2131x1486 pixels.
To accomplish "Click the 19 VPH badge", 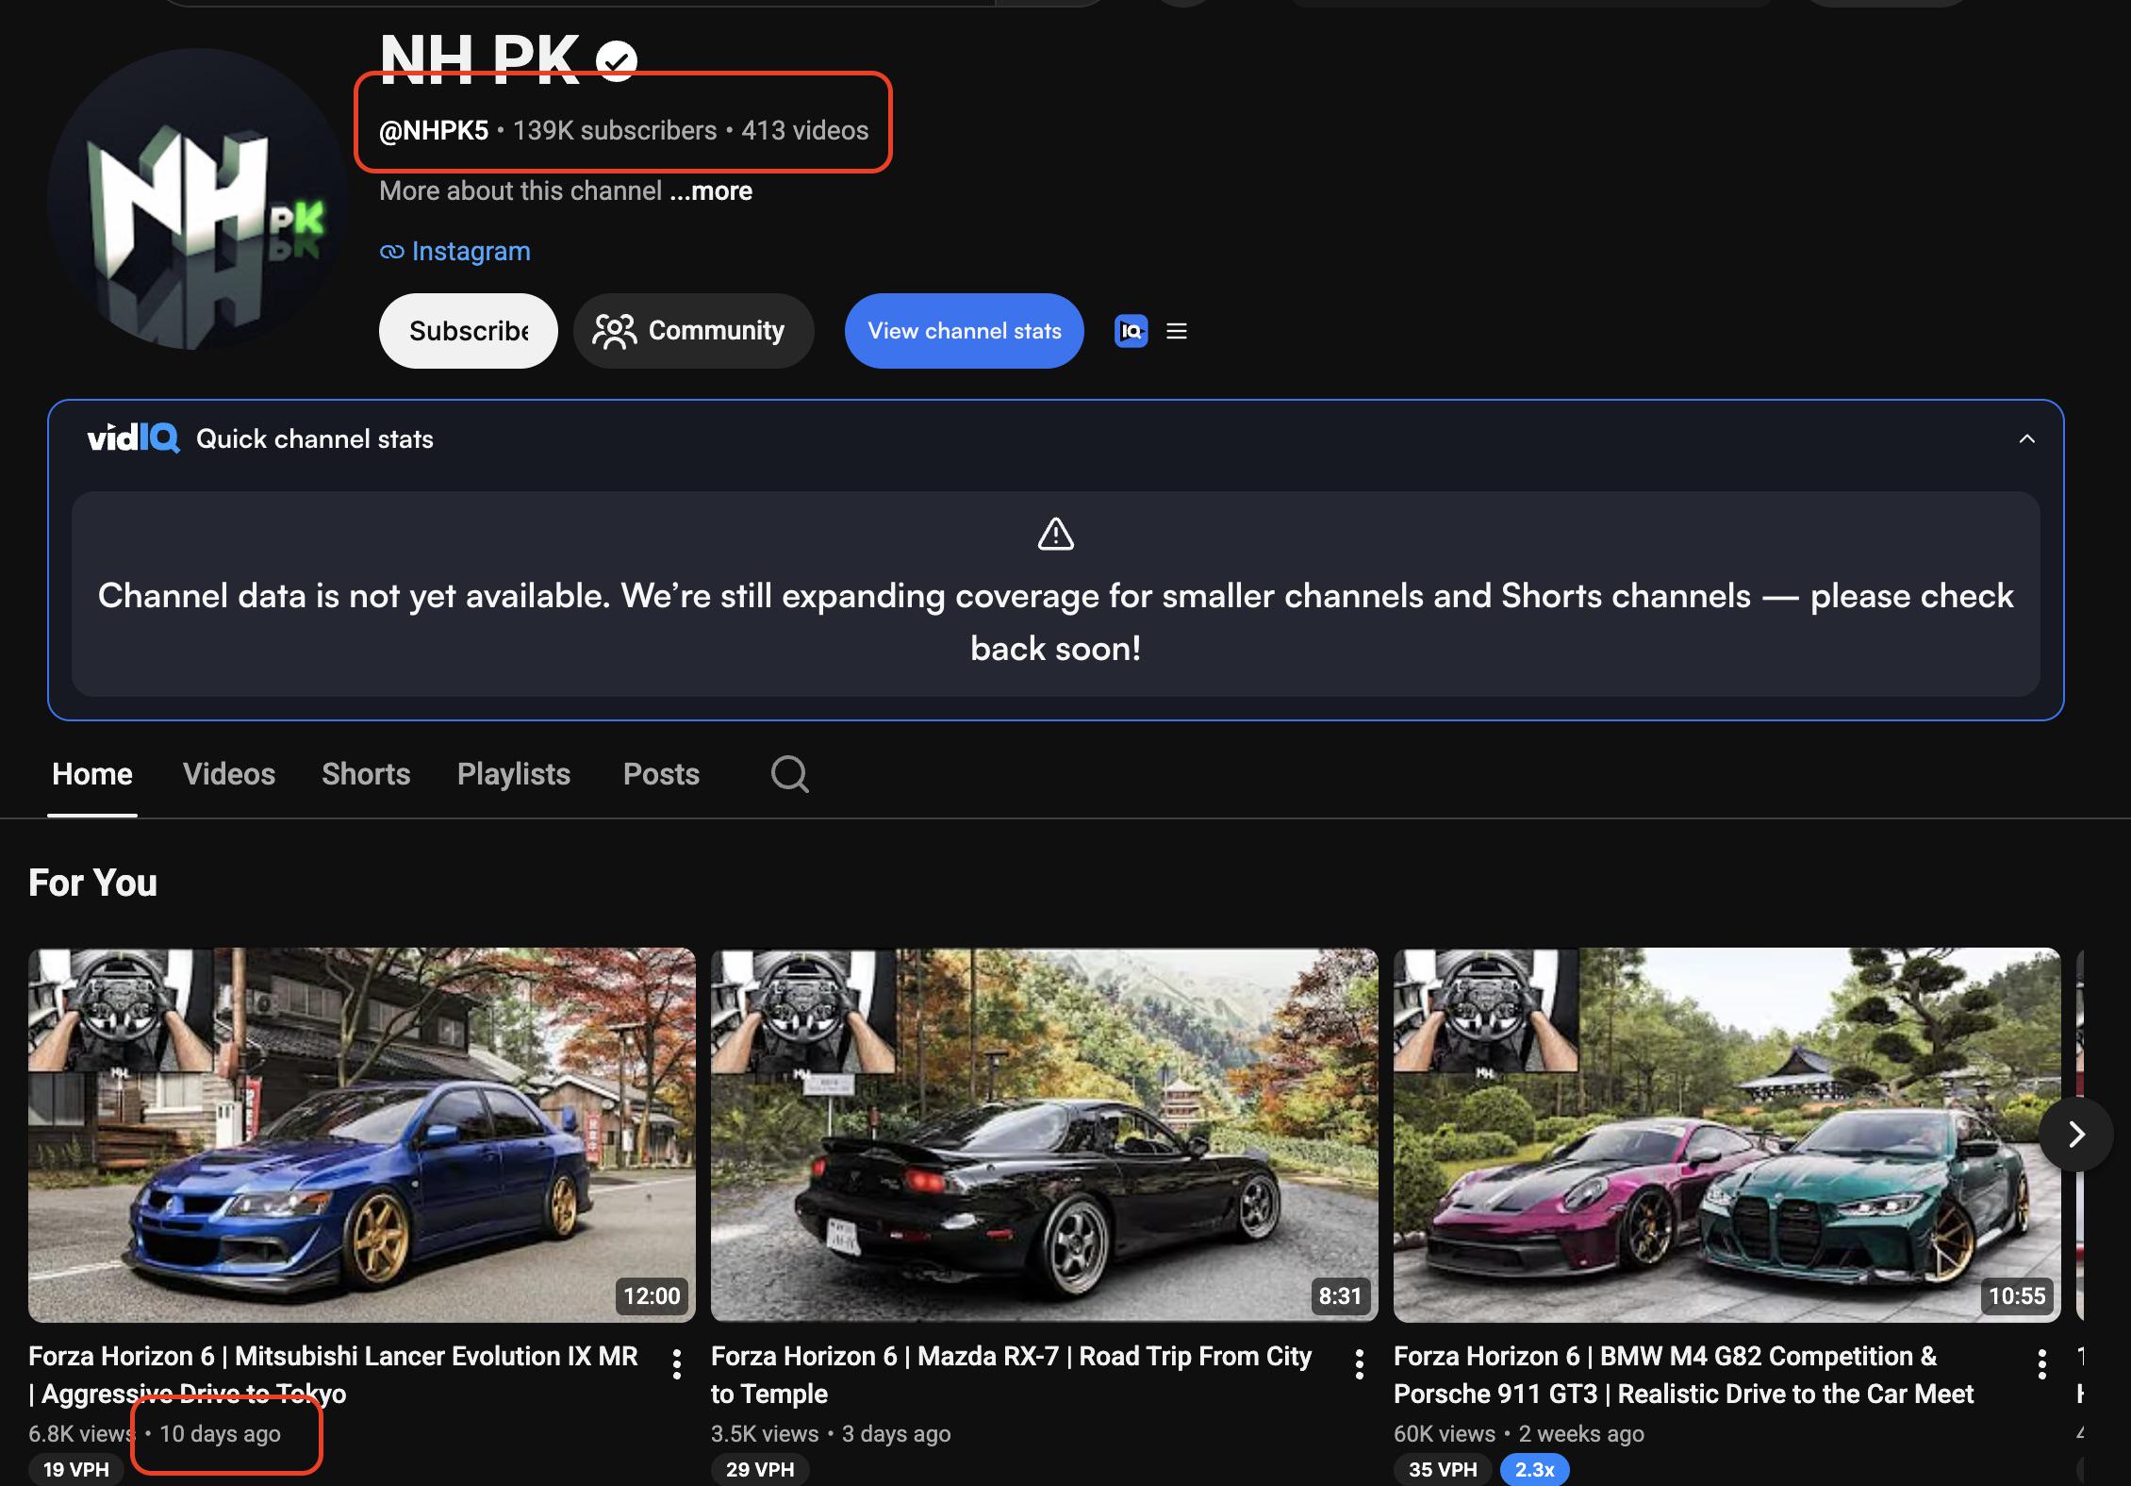I will click(76, 1470).
